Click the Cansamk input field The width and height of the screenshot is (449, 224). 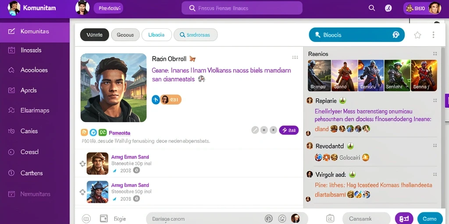(x=367, y=219)
